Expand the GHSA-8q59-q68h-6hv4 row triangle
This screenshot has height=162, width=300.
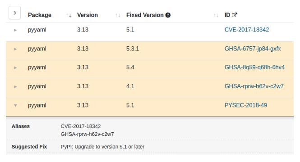click(15, 68)
